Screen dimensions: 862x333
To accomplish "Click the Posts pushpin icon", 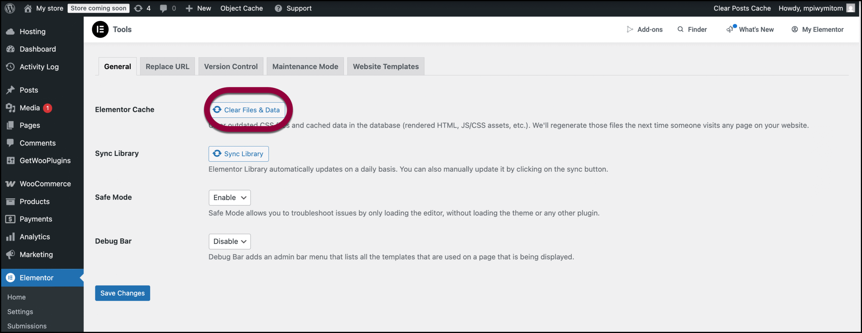I will (x=10, y=90).
